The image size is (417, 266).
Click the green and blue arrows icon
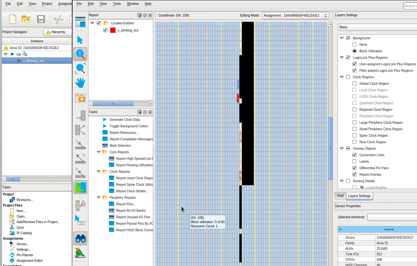coord(80,187)
